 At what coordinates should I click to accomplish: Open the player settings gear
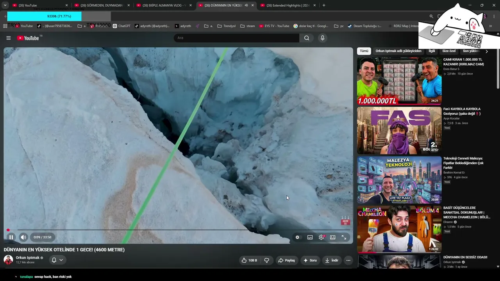pos(321,237)
